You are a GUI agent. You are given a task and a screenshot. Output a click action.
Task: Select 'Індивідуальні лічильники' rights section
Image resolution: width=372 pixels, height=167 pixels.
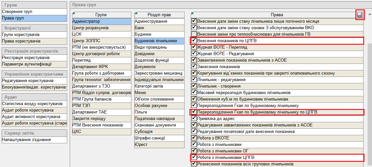click(x=159, y=80)
